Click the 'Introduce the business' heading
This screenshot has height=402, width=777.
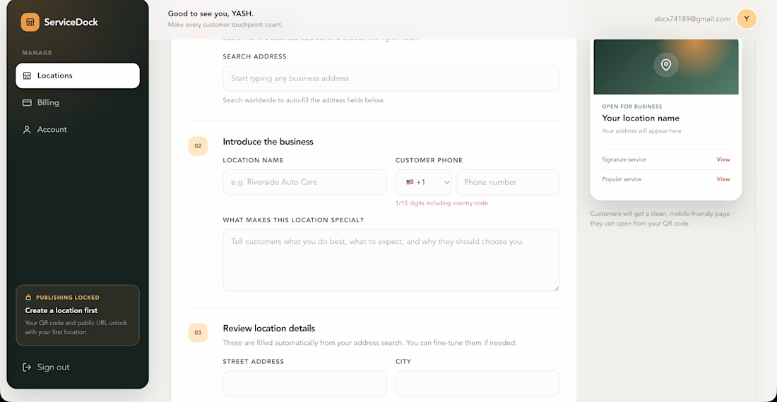pos(268,142)
